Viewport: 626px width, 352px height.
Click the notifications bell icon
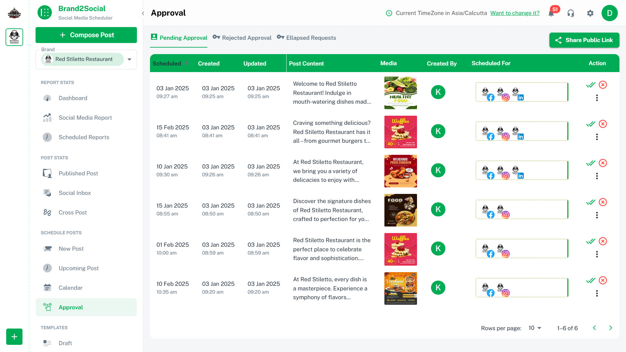(x=551, y=13)
